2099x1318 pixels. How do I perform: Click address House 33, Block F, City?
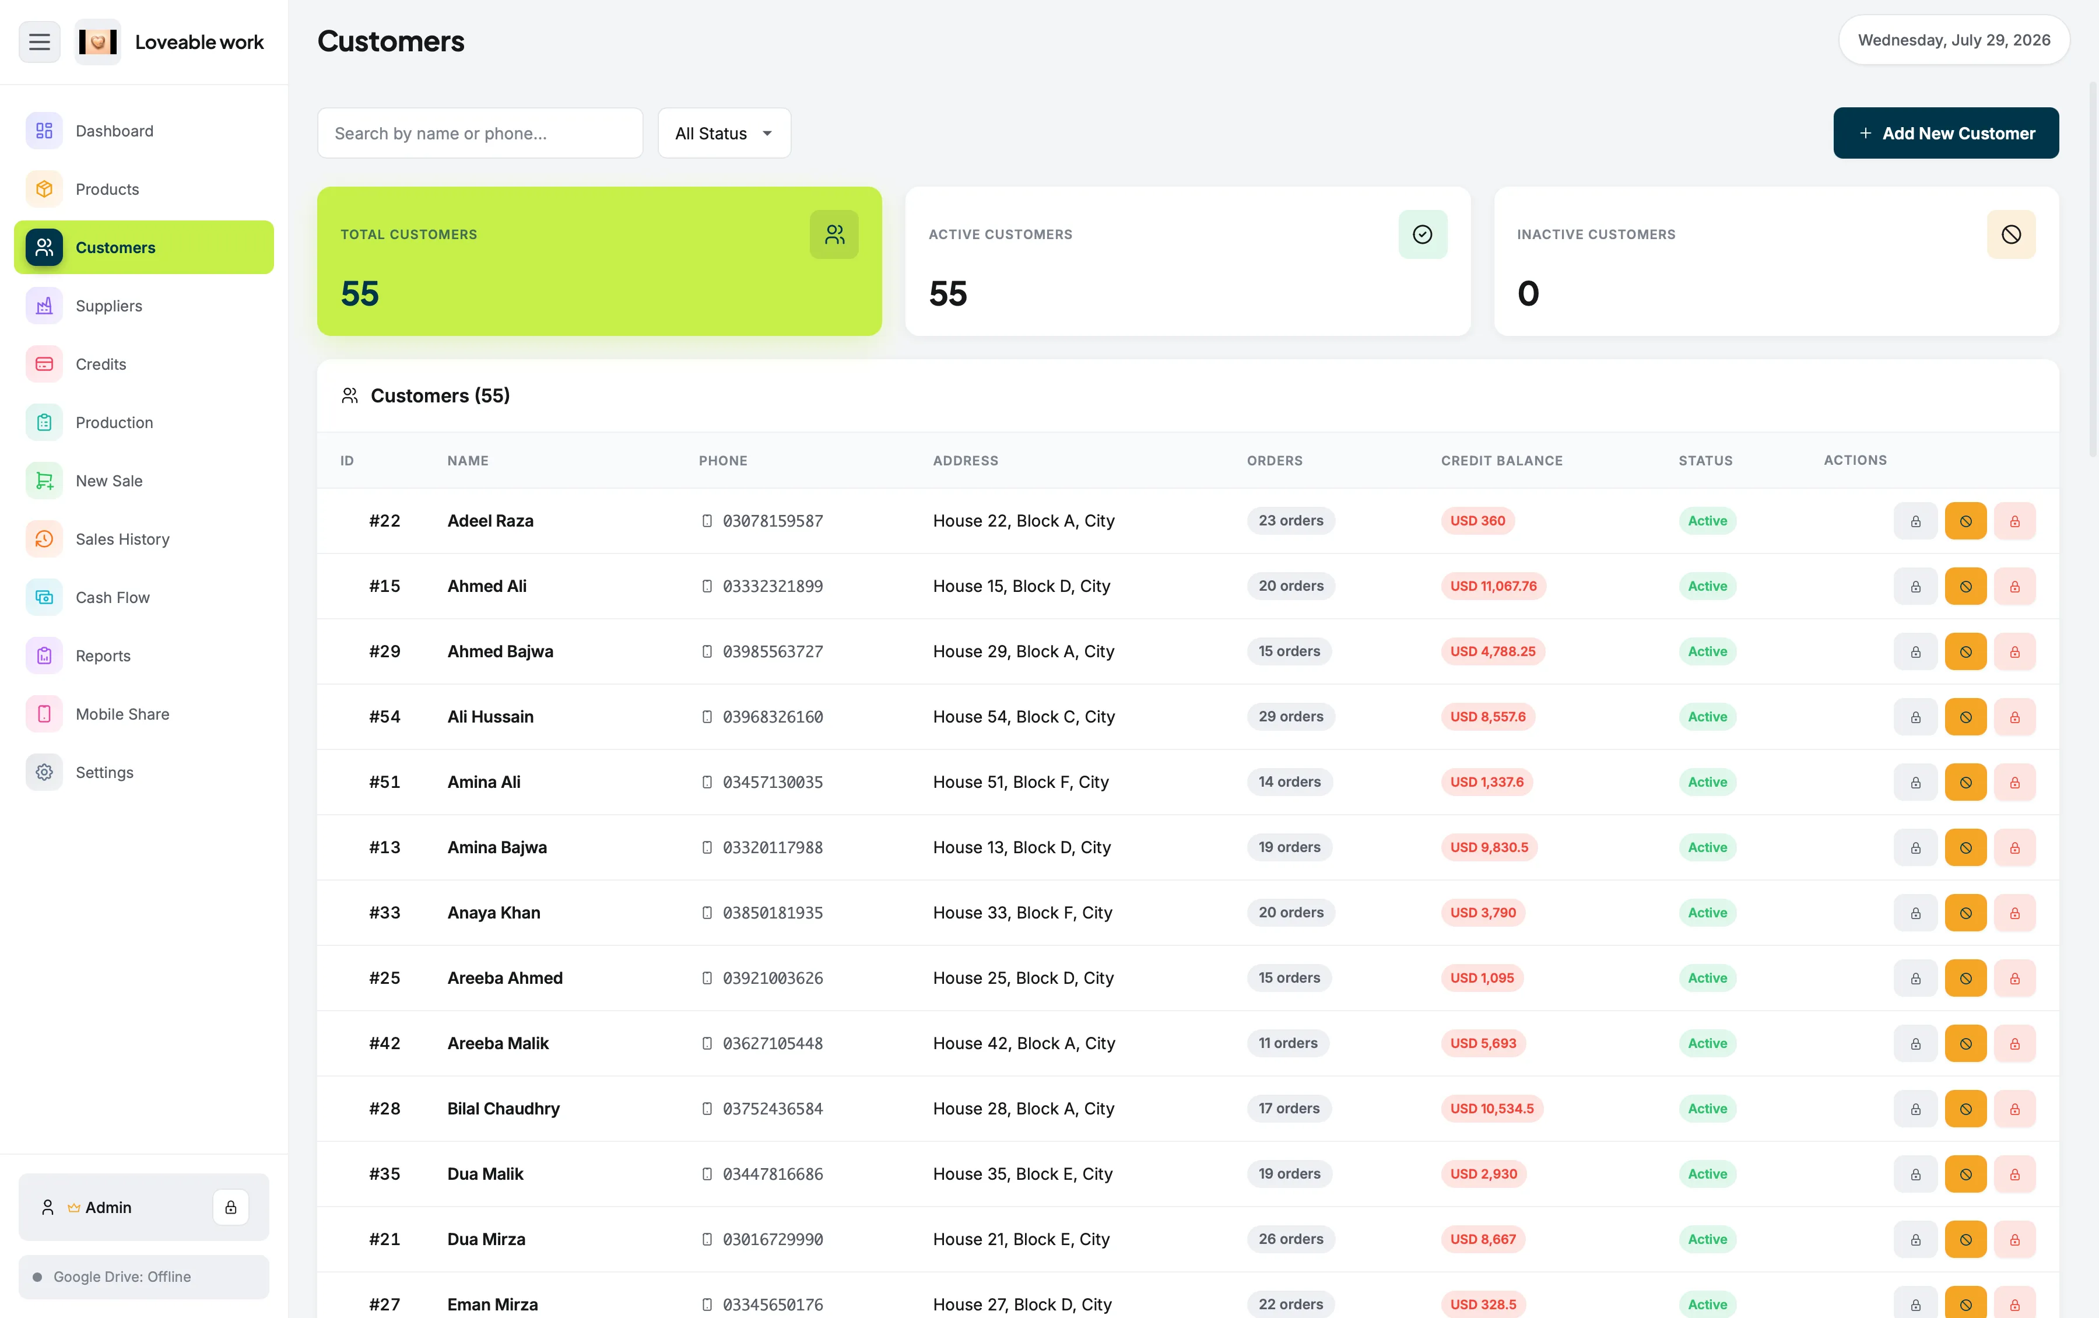1022,913
